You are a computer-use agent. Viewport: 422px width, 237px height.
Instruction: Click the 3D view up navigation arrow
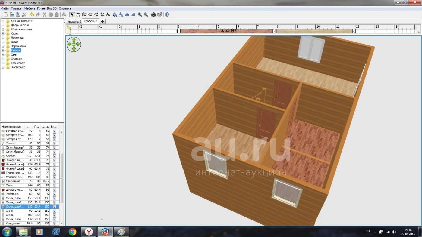(x=74, y=40)
